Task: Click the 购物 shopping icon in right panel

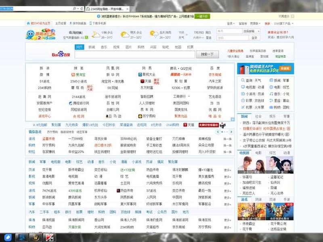Action: click(271, 107)
